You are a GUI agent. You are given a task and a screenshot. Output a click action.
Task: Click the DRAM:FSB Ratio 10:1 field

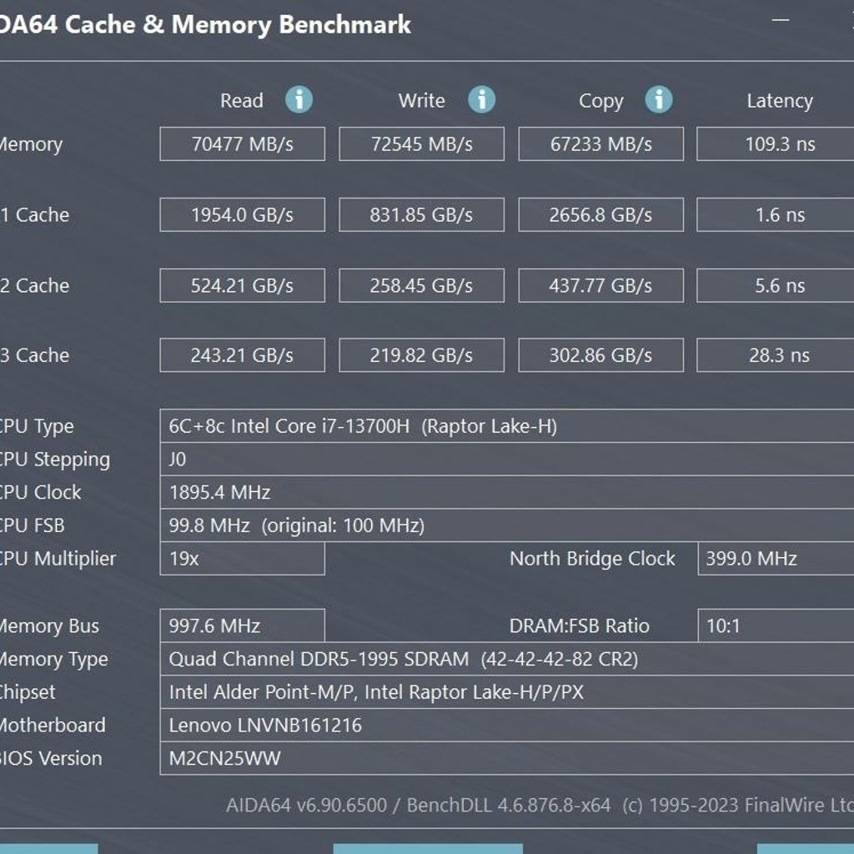click(776, 625)
